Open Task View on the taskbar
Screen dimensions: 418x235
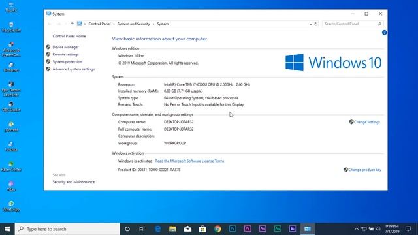point(142,229)
